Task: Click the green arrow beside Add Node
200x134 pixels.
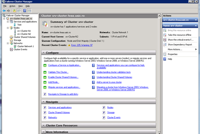Action: (45, 82)
